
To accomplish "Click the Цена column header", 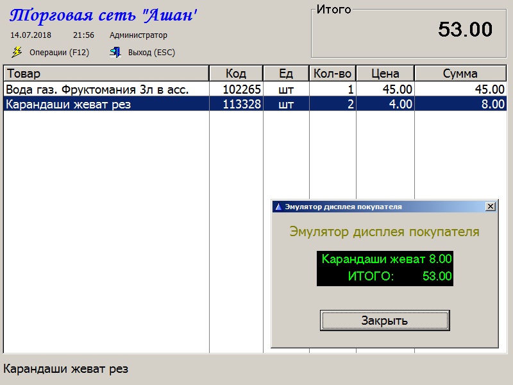I will tap(385, 74).
